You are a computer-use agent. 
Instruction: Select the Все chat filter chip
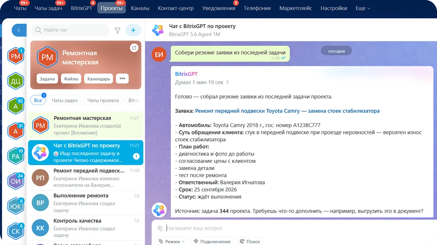(38, 100)
